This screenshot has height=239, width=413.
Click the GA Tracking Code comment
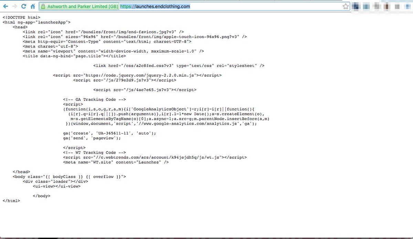tap(94, 99)
